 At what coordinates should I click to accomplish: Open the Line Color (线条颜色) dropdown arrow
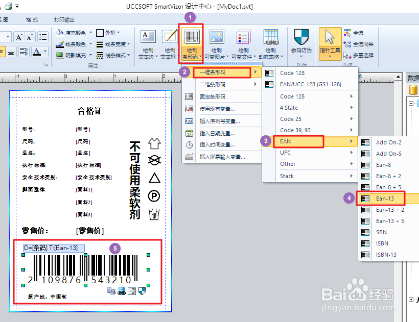click(x=90, y=44)
